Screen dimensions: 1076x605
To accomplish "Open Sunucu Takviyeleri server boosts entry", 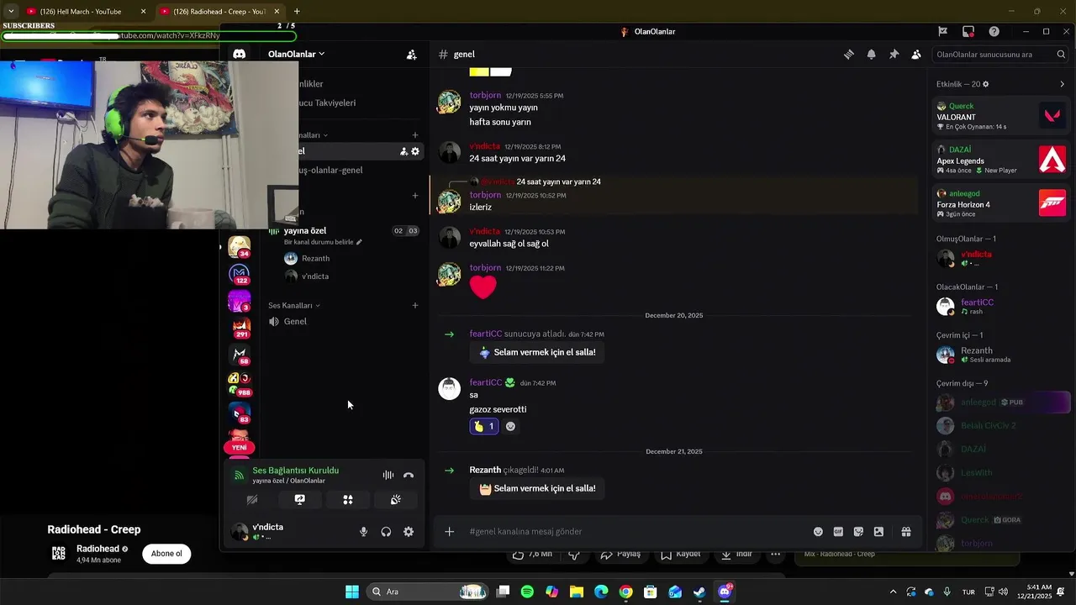I will click(x=327, y=103).
